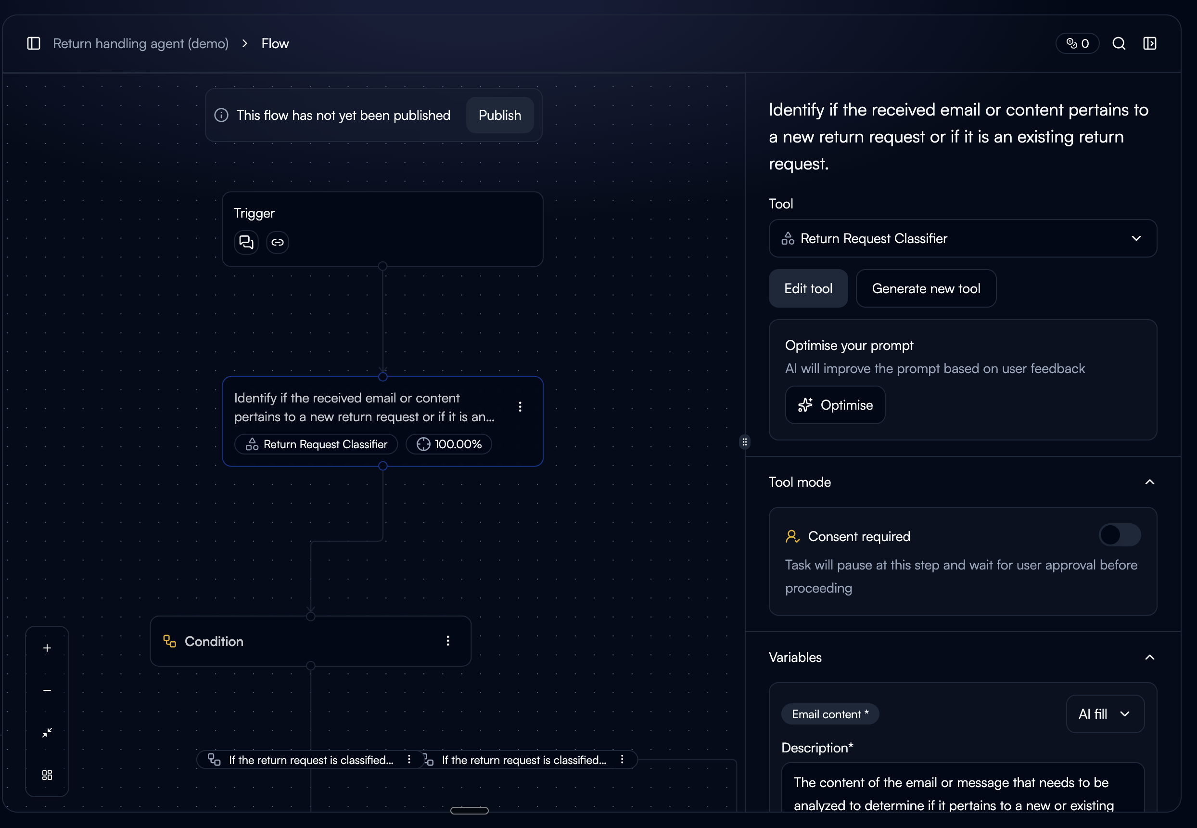The width and height of the screenshot is (1197, 828).
Task: Enable the Consent required switch
Action: (x=1119, y=535)
